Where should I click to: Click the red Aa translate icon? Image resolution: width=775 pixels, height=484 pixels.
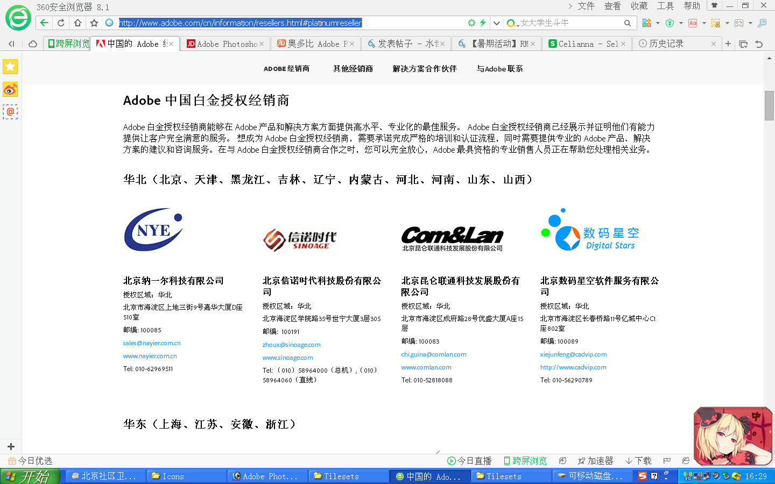[x=693, y=23]
